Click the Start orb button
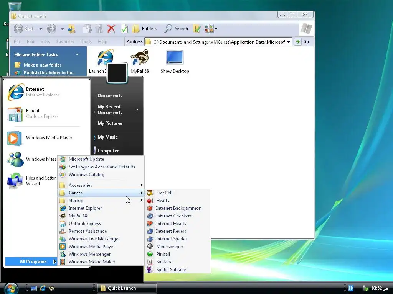This screenshot has height=294, width=393. tap(10, 288)
